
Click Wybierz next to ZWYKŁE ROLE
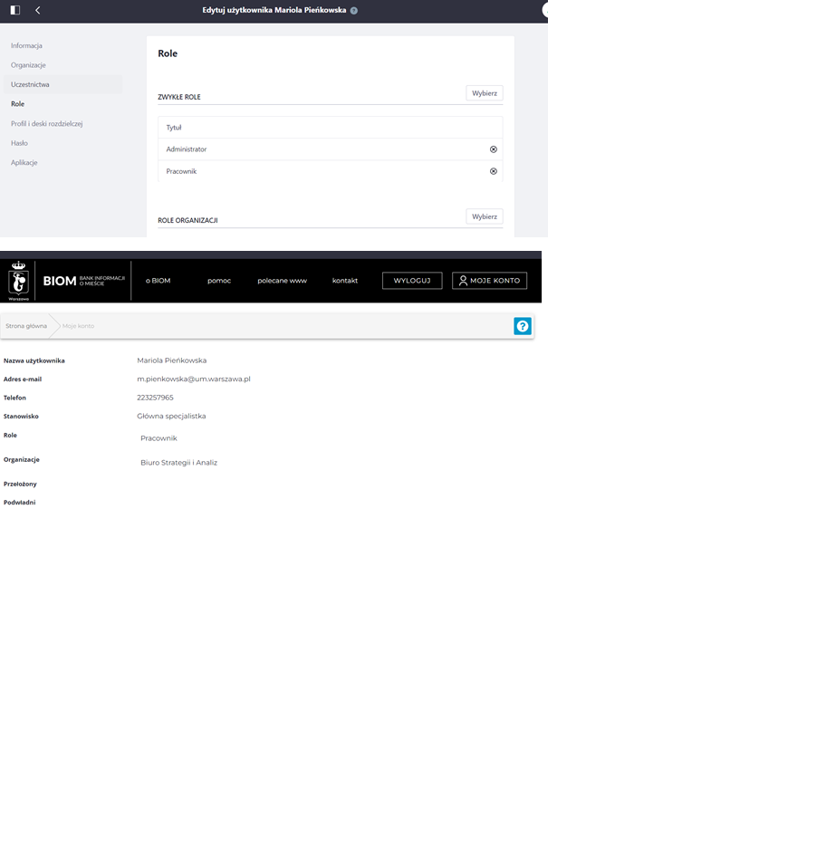click(x=485, y=93)
